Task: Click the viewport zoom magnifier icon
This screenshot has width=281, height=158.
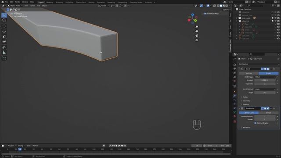Action: [197, 27]
